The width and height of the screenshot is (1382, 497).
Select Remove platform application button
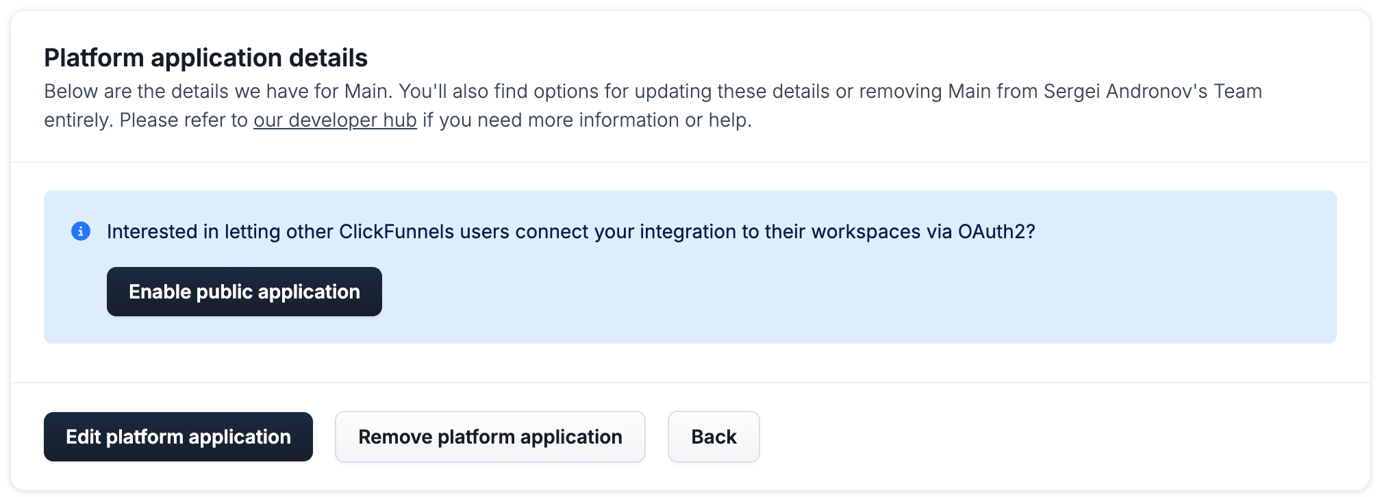click(490, 437)
